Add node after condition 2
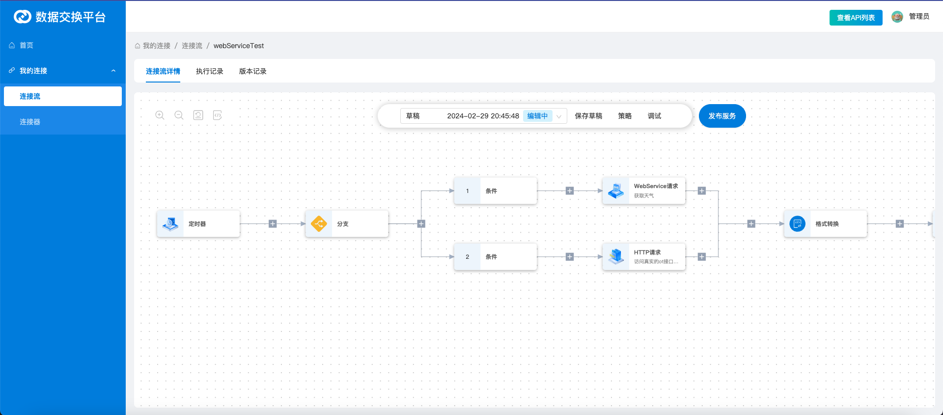 (570, 256)
